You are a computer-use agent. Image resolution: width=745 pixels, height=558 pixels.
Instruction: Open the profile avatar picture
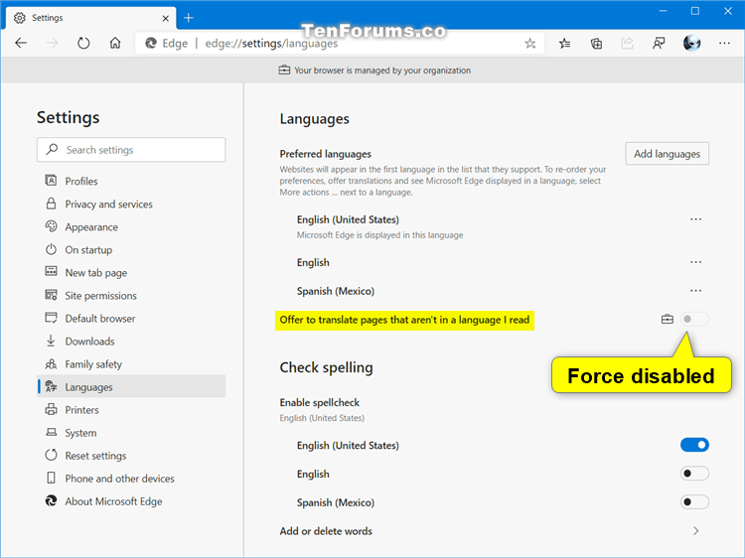(691, 44)
